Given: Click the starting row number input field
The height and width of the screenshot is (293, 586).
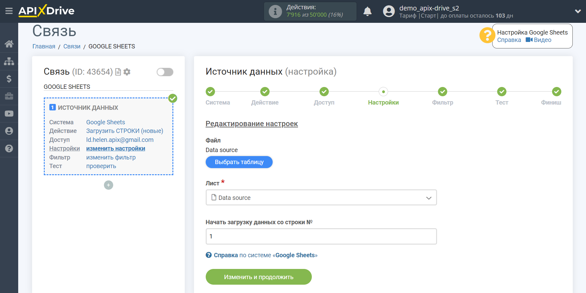Looking at the screenshot, I should coord(321,236).
